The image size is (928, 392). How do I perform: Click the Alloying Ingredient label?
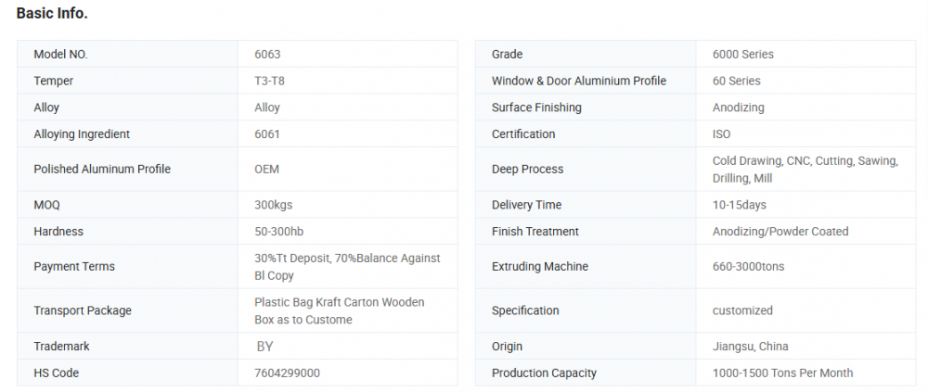(82, 134)
